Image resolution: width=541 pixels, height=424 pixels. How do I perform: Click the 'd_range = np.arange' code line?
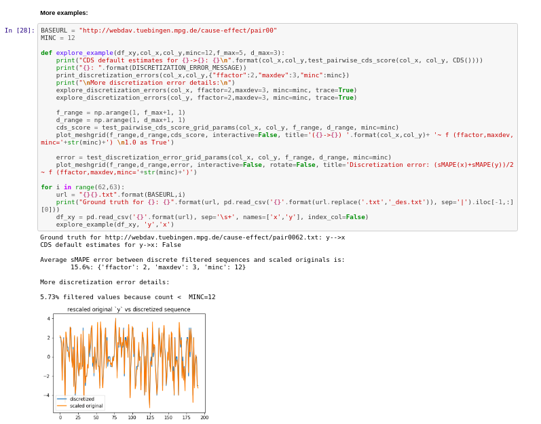(121, 120)
